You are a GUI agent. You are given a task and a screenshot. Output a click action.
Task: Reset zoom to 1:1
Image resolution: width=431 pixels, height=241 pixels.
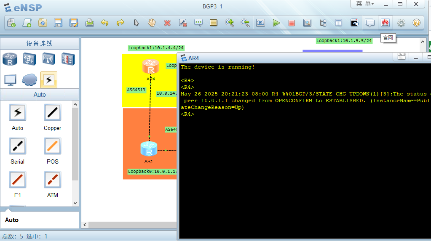260,23
